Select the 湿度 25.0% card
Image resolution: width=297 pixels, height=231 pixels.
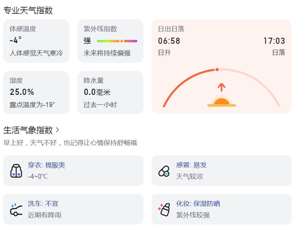click(x=36, y=93)
